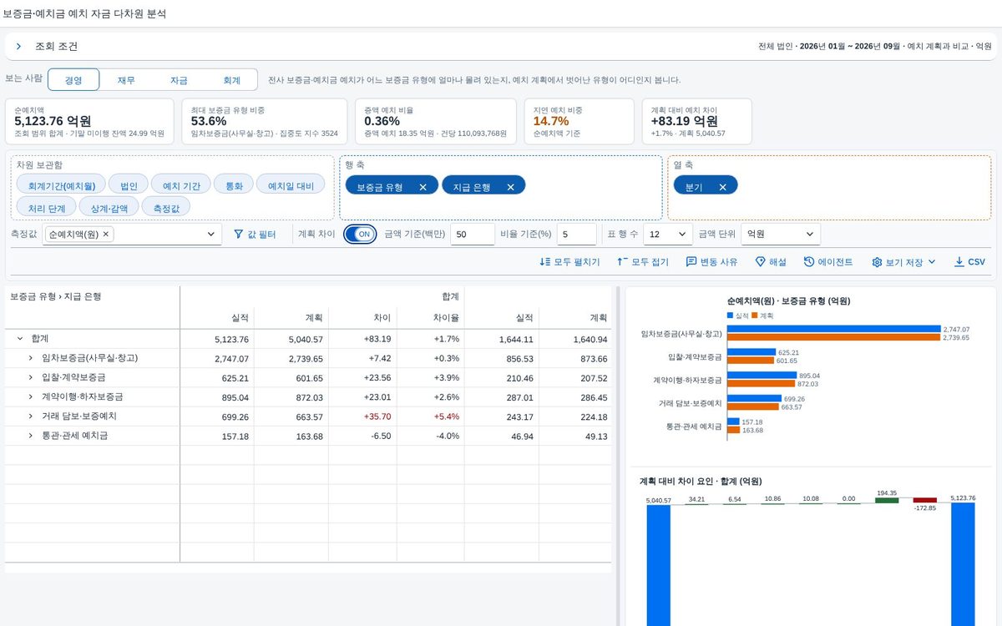
Task: Open 변동 사유 comment icon
Action: 691,262
